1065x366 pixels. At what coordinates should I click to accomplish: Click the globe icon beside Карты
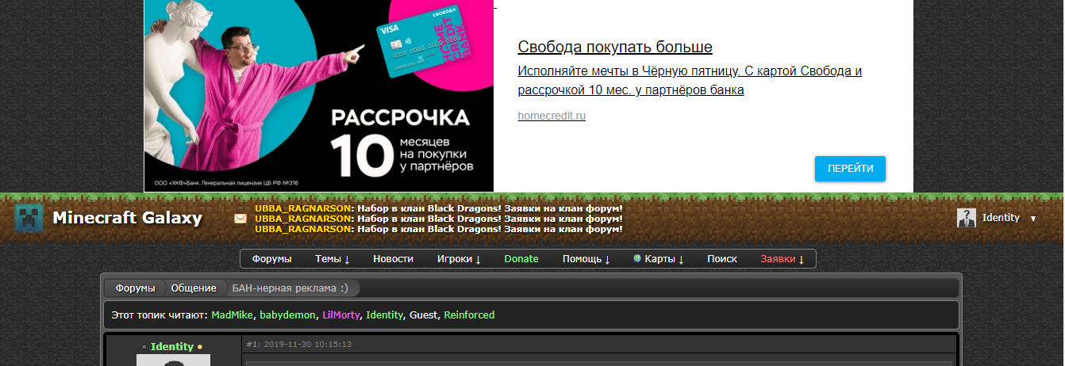(x=637, y=259)
